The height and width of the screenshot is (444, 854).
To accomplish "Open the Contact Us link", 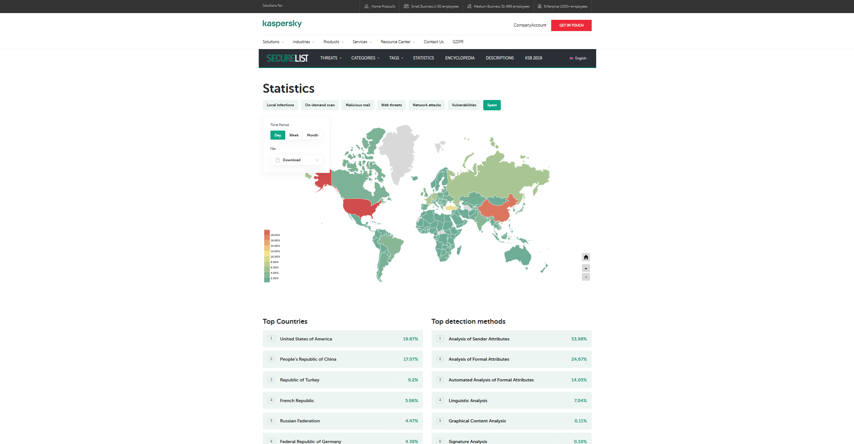I will [434, 42].
